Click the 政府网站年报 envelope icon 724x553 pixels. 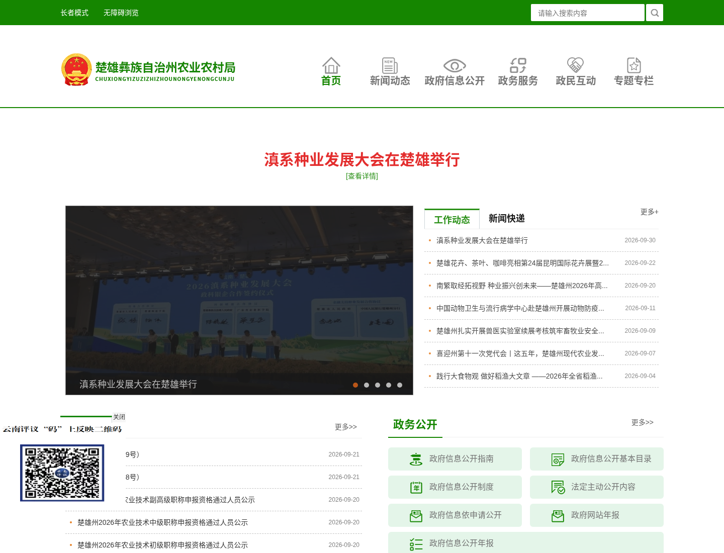click(x=558, y=515)
